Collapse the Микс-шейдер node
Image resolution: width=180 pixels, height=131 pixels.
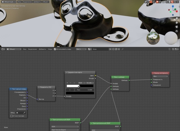click(x=113, y=77)
